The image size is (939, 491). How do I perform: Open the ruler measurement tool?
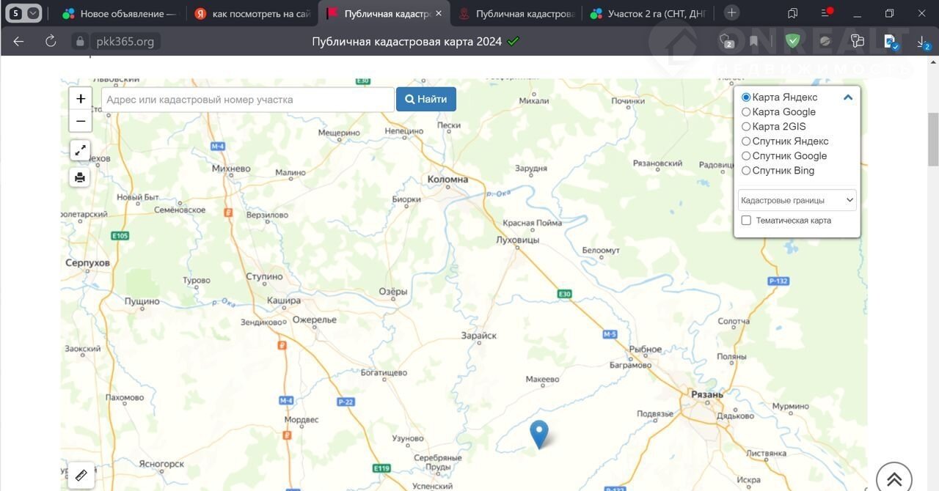81,474
